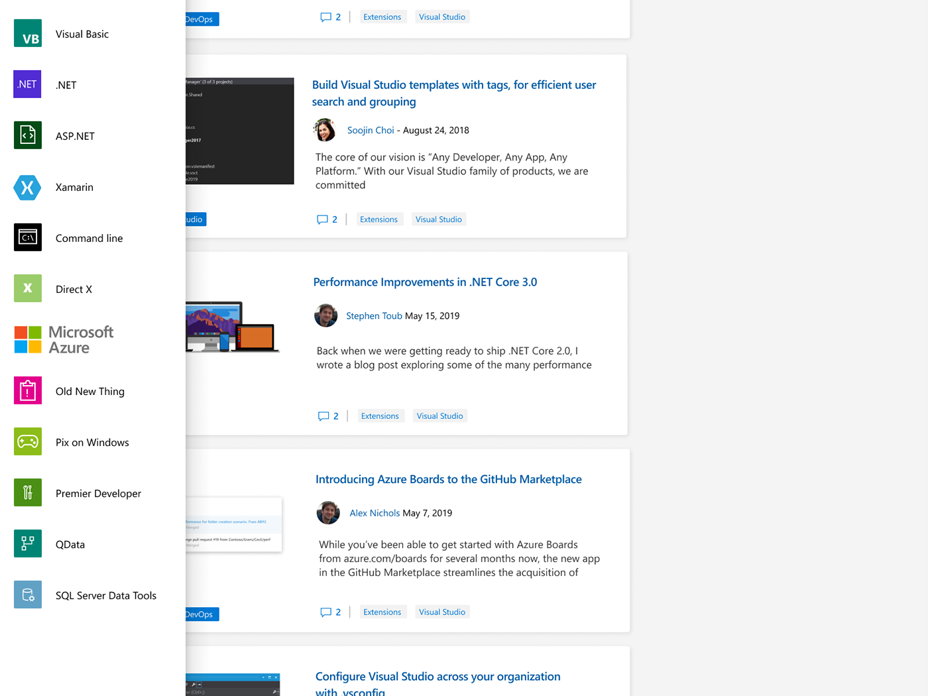928x696 pixels.
Task: Select Direct X in sidebar
Action: click(74, 289)
